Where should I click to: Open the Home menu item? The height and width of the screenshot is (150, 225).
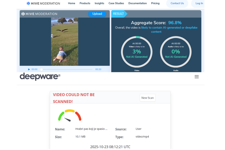click(x=71, y=3)
